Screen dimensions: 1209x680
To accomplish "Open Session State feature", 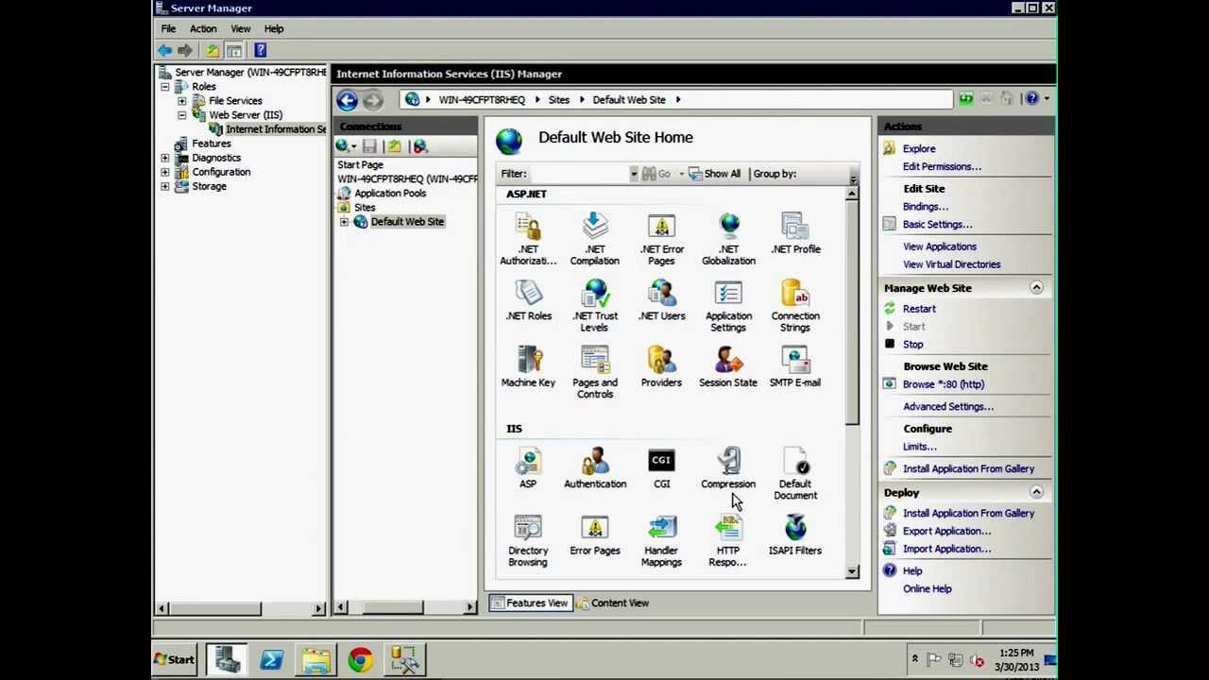I will (728, 367).
